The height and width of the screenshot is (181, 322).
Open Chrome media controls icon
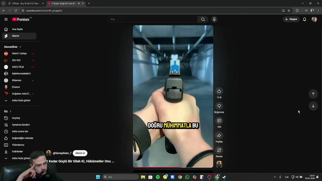pos(306,11)
